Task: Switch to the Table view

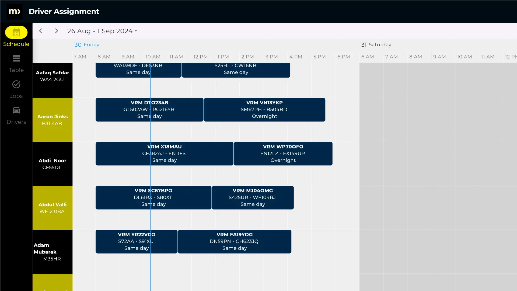Action: point(16,64)
